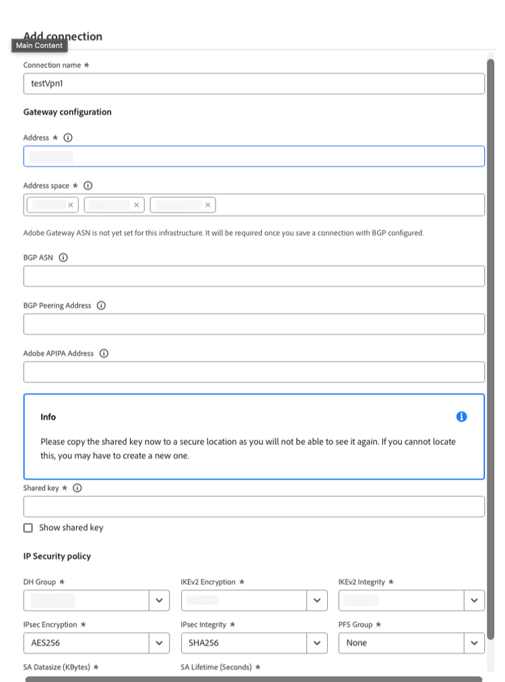Click the info icon next to Address
The image size is (505, 682).
click(68, 137)
